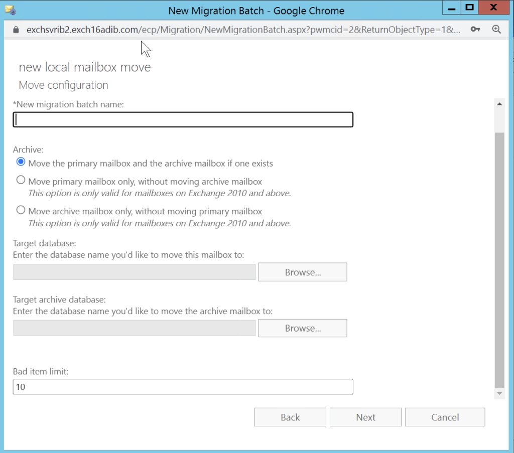
Task: Click the Next button
Action: click(x=365, y=417)
